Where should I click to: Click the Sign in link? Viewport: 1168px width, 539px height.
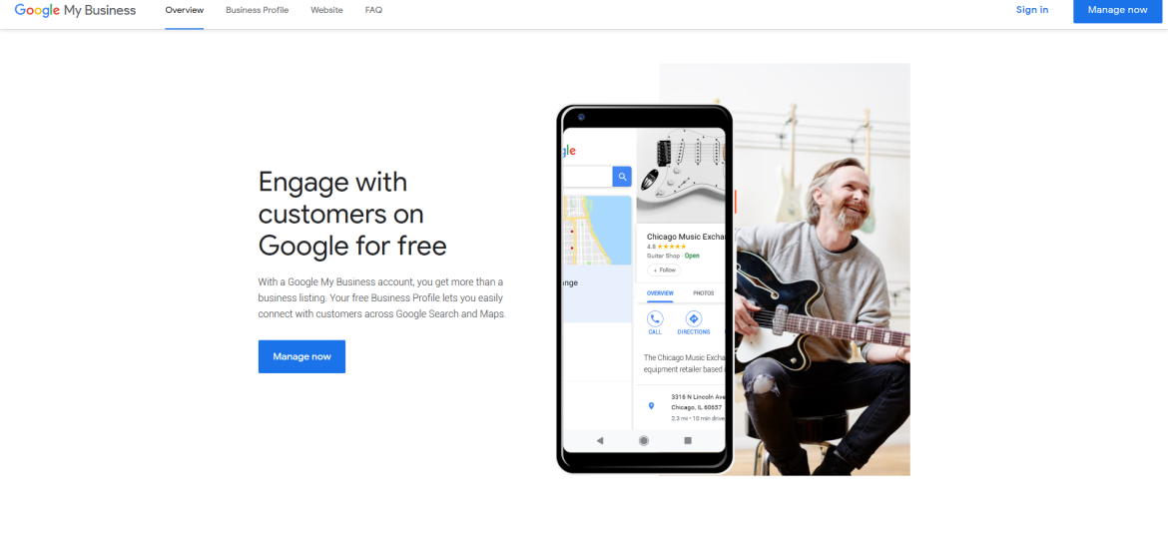(1031, 10)
